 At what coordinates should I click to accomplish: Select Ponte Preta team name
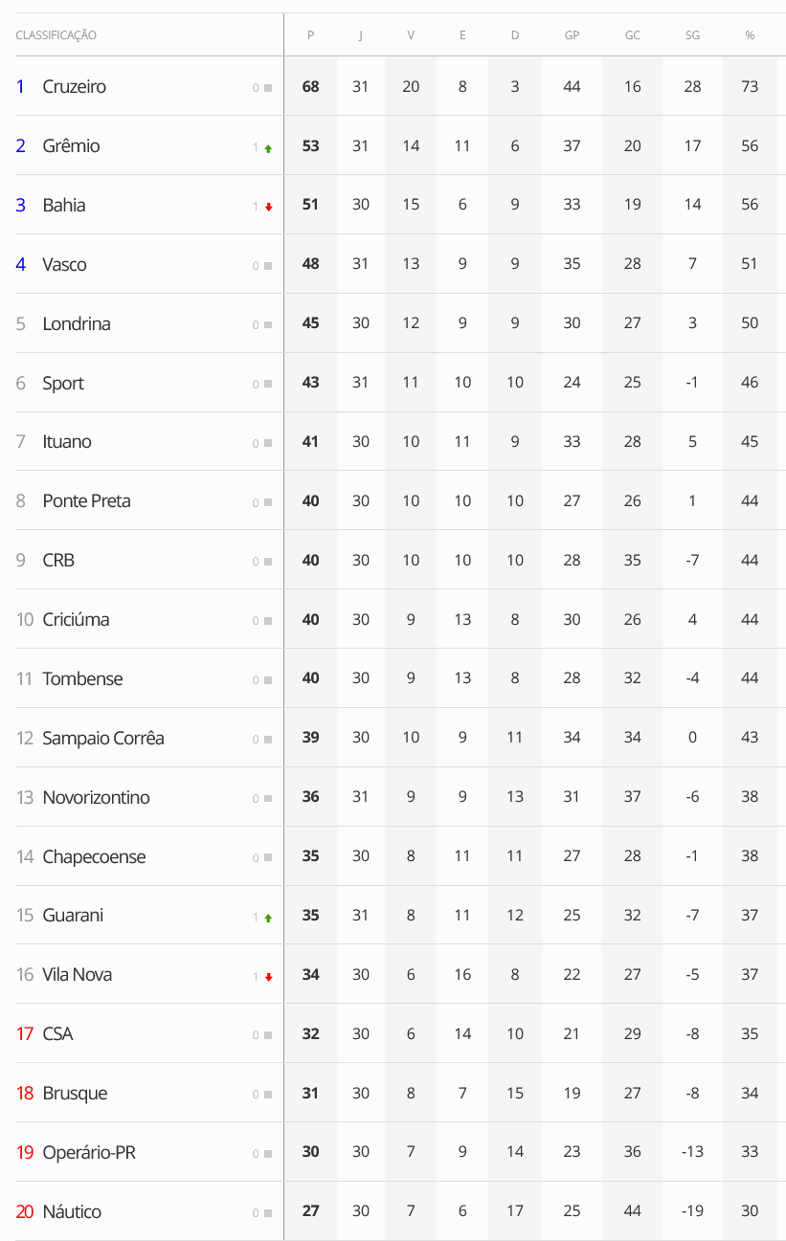click(x=86, y=501)
